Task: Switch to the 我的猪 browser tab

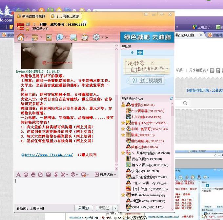Action: 215,35
